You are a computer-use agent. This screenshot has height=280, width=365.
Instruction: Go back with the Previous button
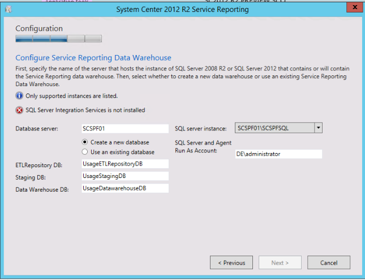tap(231, 262)
